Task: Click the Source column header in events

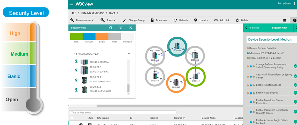Action: tap(154, 118)
